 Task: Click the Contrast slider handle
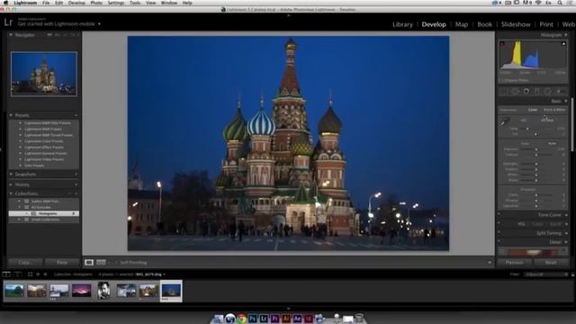point(536,155)
